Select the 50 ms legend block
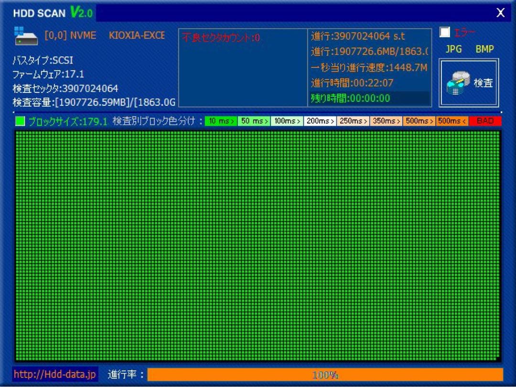 254,121
